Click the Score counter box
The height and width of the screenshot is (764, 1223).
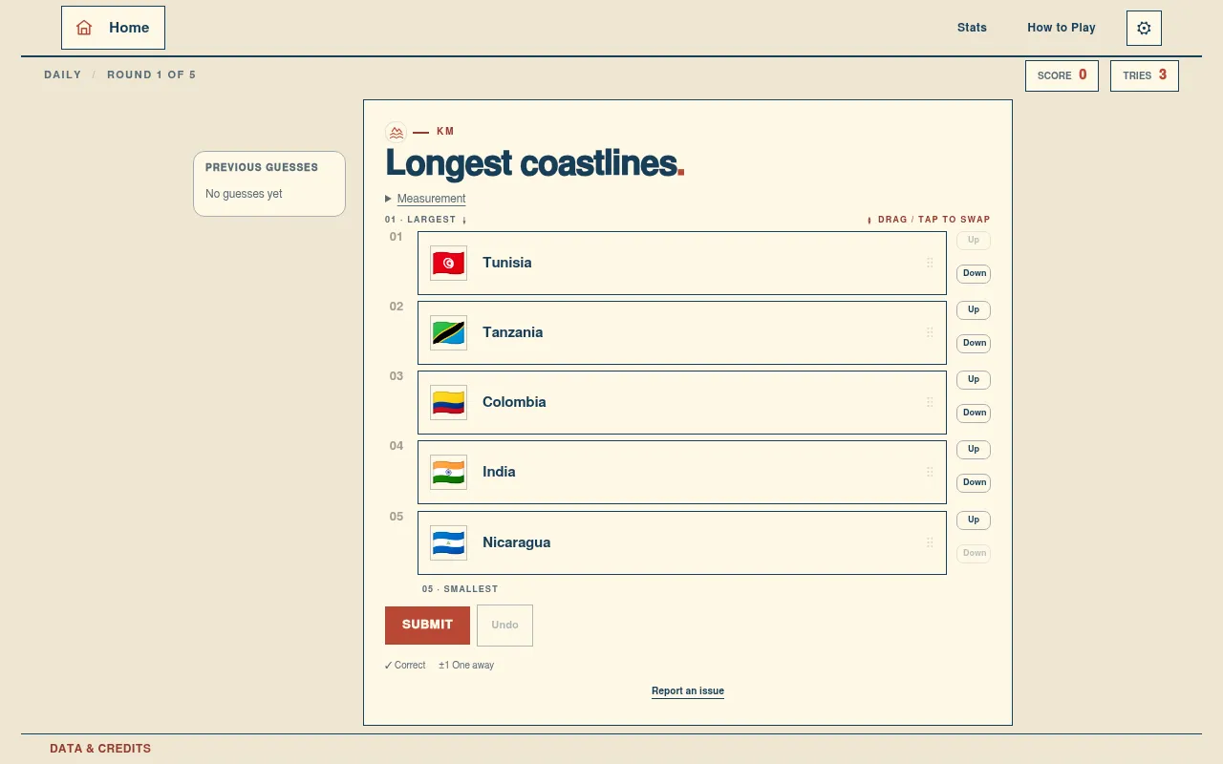point(1062,75)
